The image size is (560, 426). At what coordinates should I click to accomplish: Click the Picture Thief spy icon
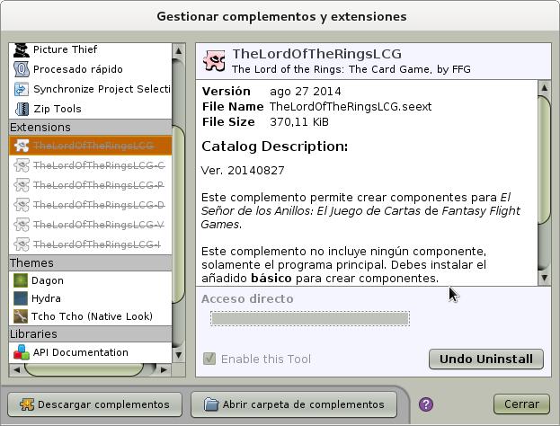22,49
